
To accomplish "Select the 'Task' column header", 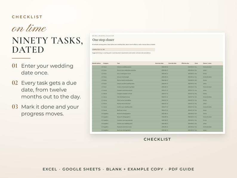I will [118, 63].
